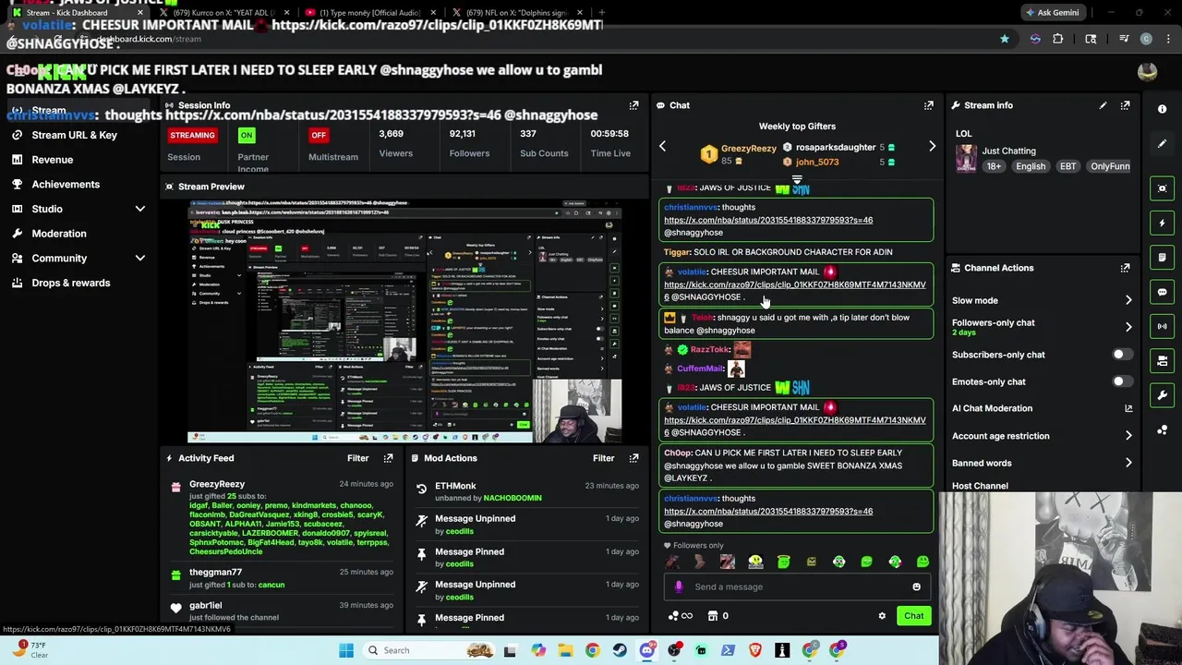Click the English stream tag

[x=1031, y=166]
